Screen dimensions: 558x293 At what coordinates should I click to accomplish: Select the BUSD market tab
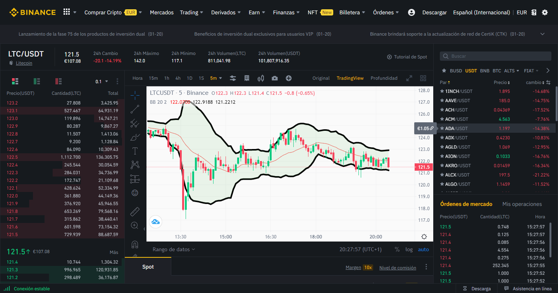point(456,71)
